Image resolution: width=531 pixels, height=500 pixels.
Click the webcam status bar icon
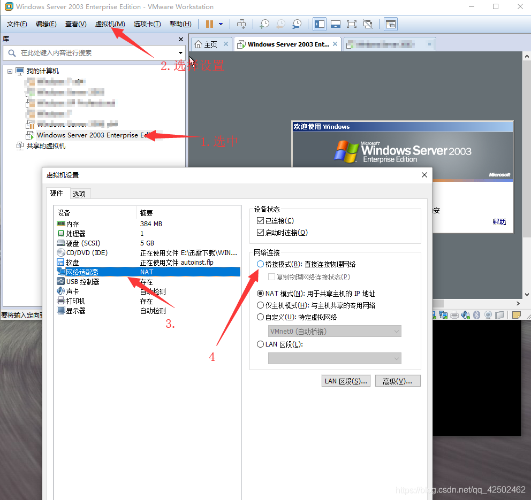click(x=488, y=315)
